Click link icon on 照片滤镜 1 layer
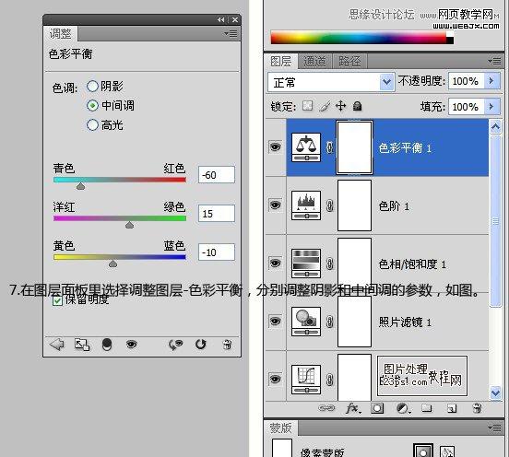The image size is (509, 457). coord(329,322)
